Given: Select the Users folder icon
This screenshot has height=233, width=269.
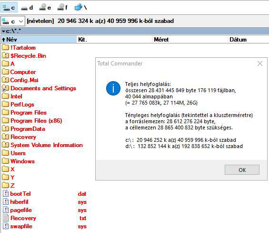Looking at the screenshot, I should tap(6, 153).
